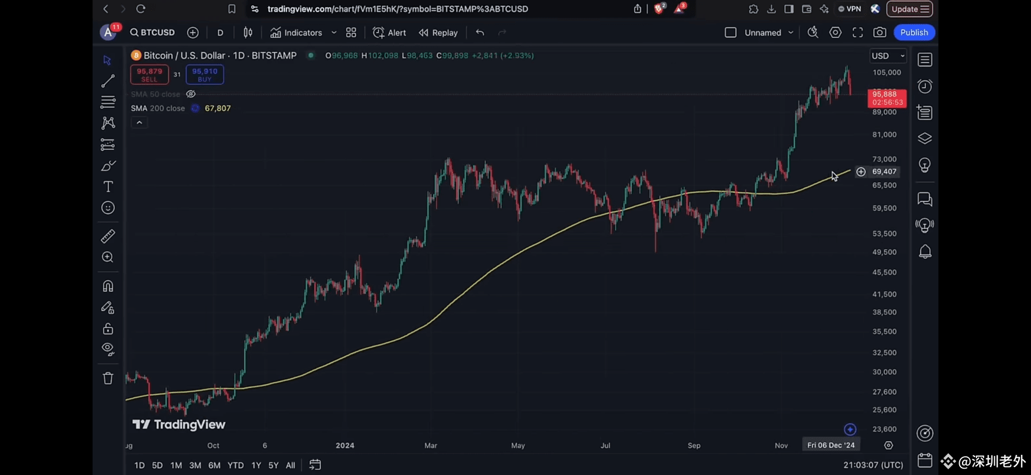Click the 95,910 BUY button
The image size is (1031, 475).
tap(204, 75)
